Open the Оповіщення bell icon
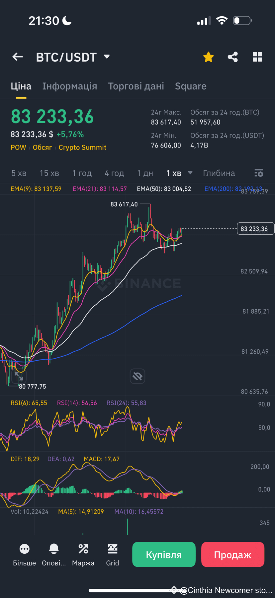Image resolution: width=275 pixels, height=598 pixels. coord(54,549)
